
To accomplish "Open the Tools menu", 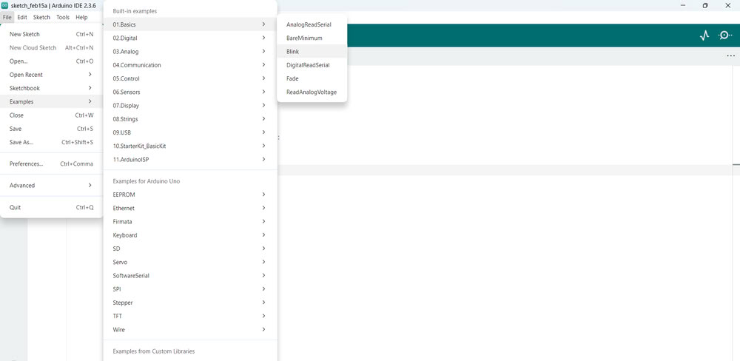I will pos(63,17).
